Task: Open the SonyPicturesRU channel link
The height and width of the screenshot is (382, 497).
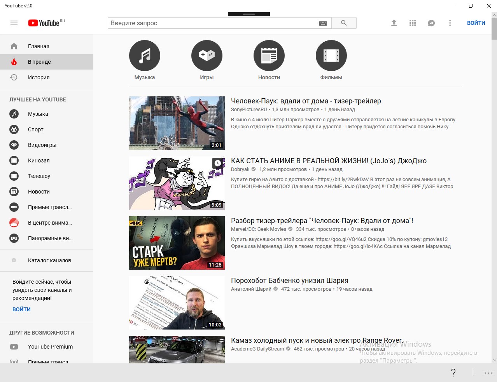Action: tap(249, 110)
